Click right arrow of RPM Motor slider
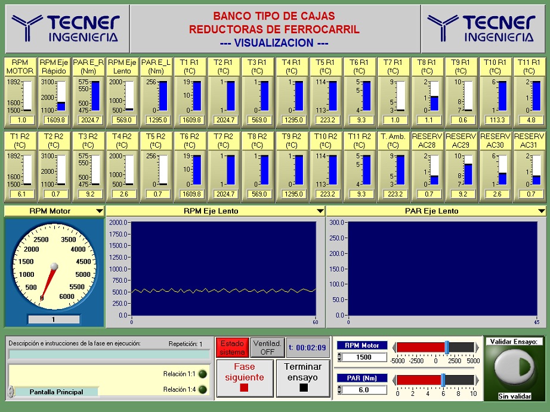This screenshot has height=412, width=550. (x=476, y=347)
